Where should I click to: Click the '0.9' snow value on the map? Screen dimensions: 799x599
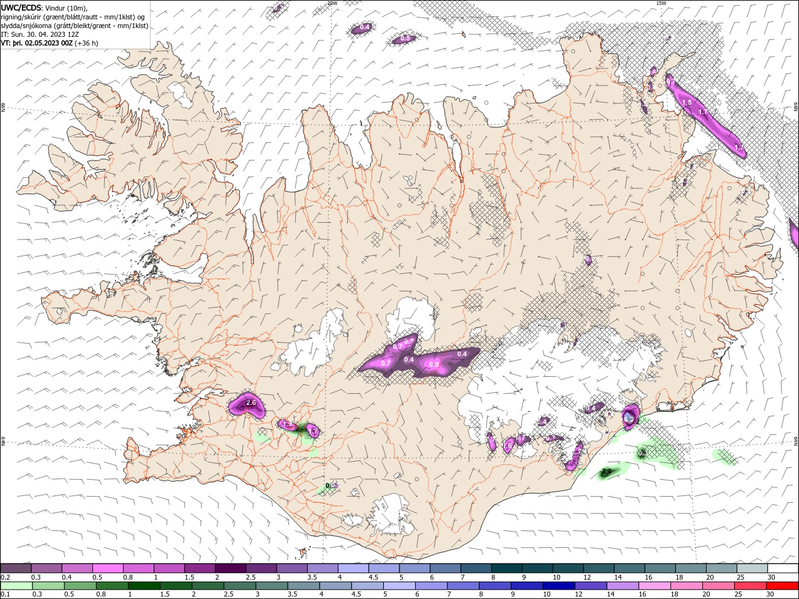(x=434, y=364)
